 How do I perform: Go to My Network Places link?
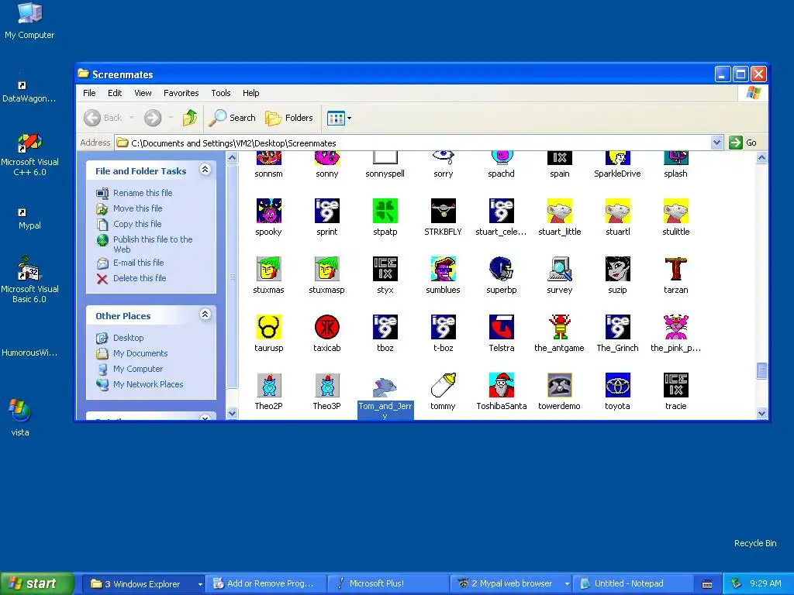148,384
